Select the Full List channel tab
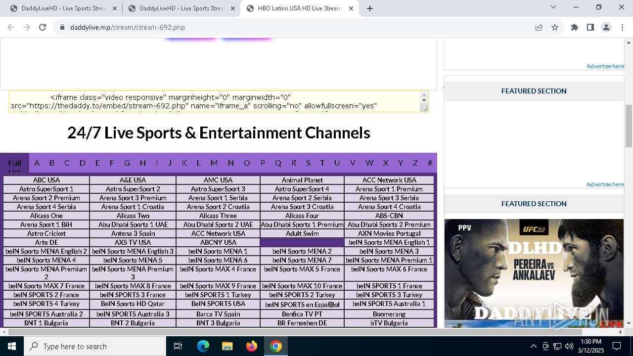This screenshot has height=356, width=633. pyautogui.click(x=15, y=164)
